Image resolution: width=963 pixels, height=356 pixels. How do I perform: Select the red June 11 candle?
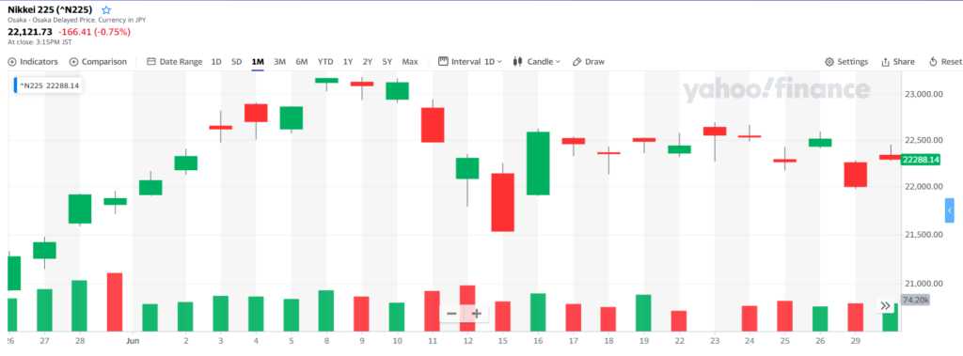433,125
